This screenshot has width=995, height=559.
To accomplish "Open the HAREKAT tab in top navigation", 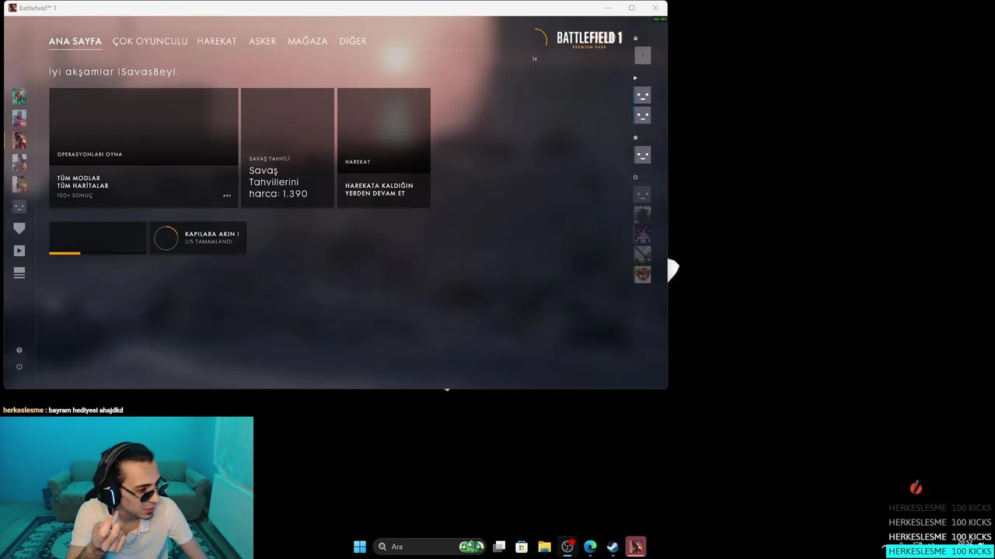I will tap(217, 41).
